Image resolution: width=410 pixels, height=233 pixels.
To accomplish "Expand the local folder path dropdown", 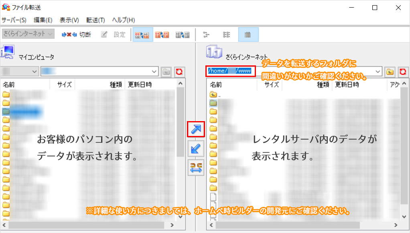I will pos(154,71).
